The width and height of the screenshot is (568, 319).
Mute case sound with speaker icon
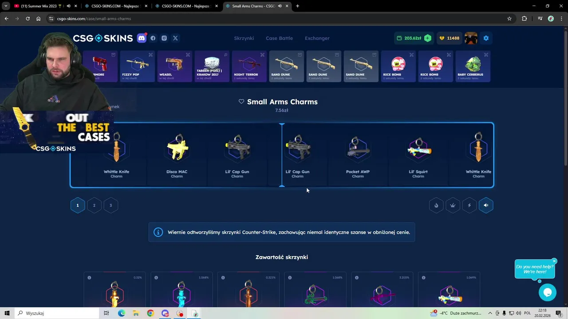[486, 205]
